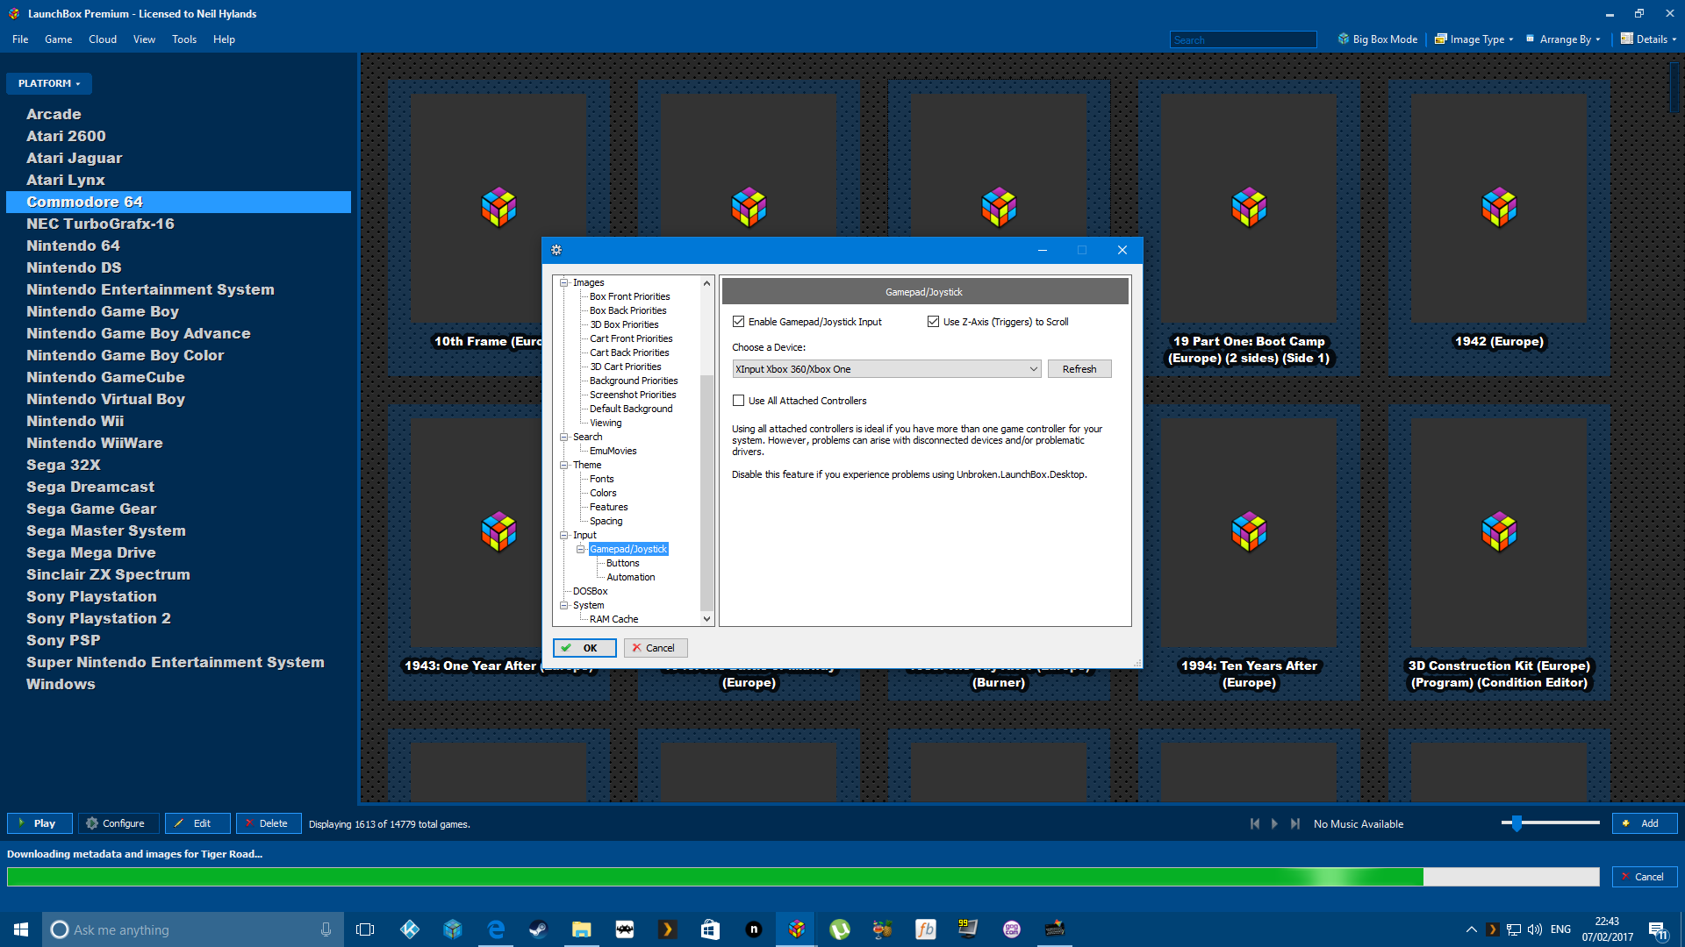The height and width of the screenshot is (947, 1685).
Task: Select Sega Dreamcast platform
Action: click(90, 487)
